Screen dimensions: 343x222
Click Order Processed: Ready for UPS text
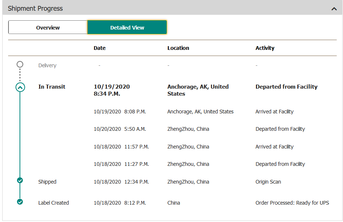coord(292,203)
